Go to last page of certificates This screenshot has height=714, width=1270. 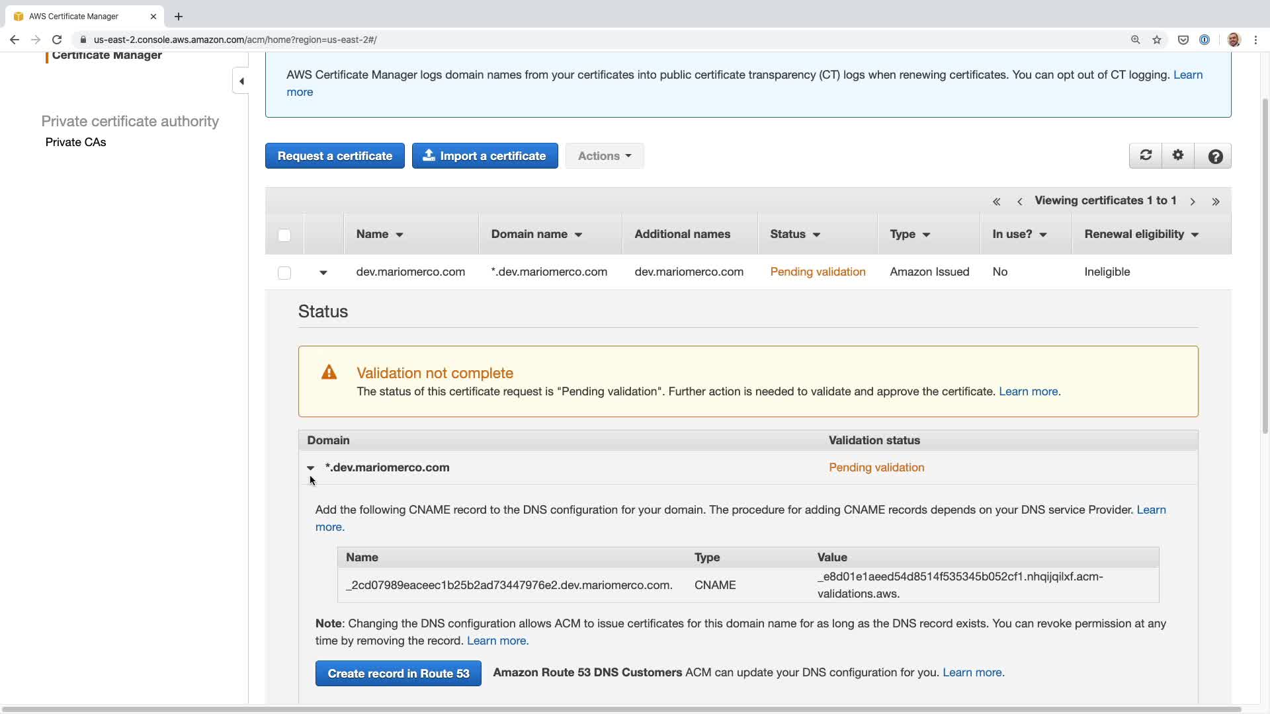pos(1216,202)
